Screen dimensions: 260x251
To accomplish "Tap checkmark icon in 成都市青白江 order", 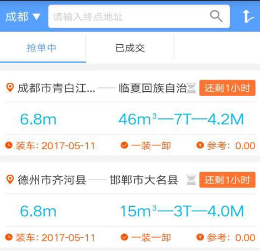I will pos(124,145).
